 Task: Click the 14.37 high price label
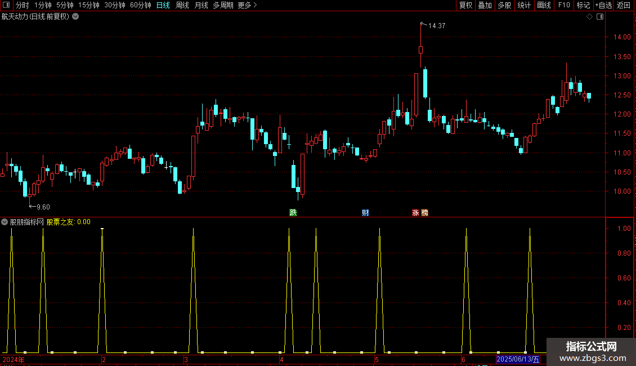437,26
